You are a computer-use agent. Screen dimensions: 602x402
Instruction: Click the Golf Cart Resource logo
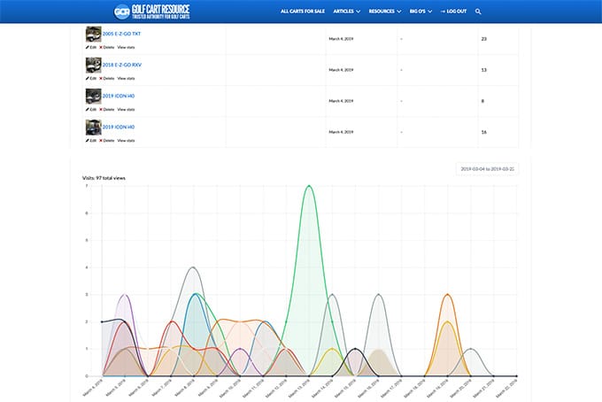click(151, 12)
